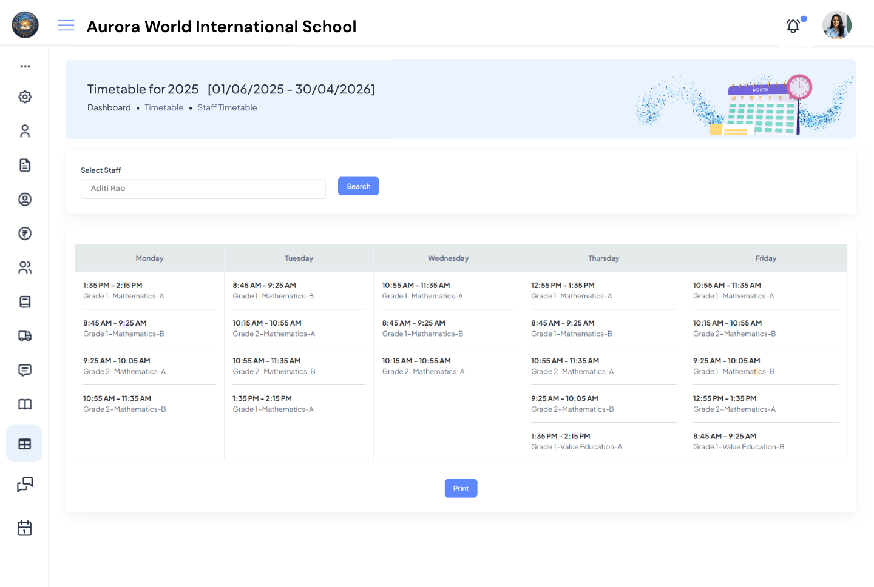Click the user profile avatar photo

pos(836,25)
